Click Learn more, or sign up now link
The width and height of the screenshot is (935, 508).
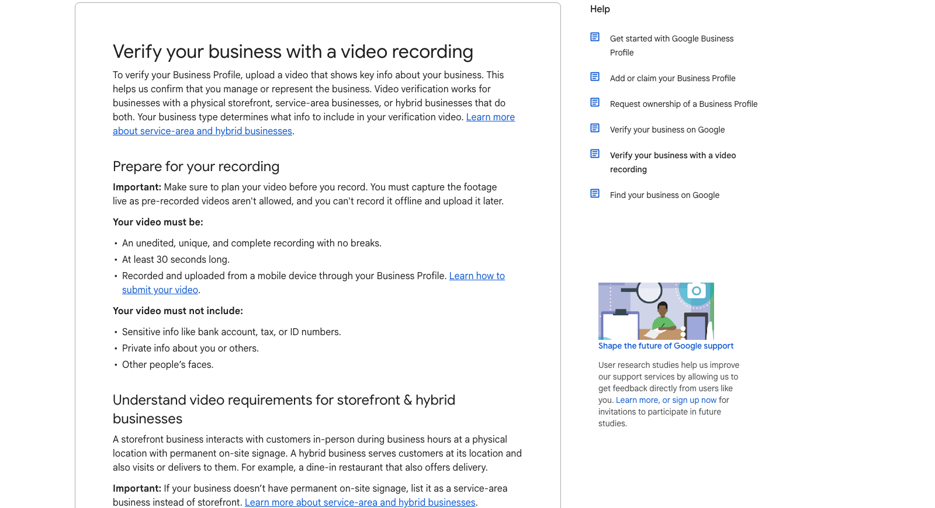pyautogui.click(x=666, y=400)
